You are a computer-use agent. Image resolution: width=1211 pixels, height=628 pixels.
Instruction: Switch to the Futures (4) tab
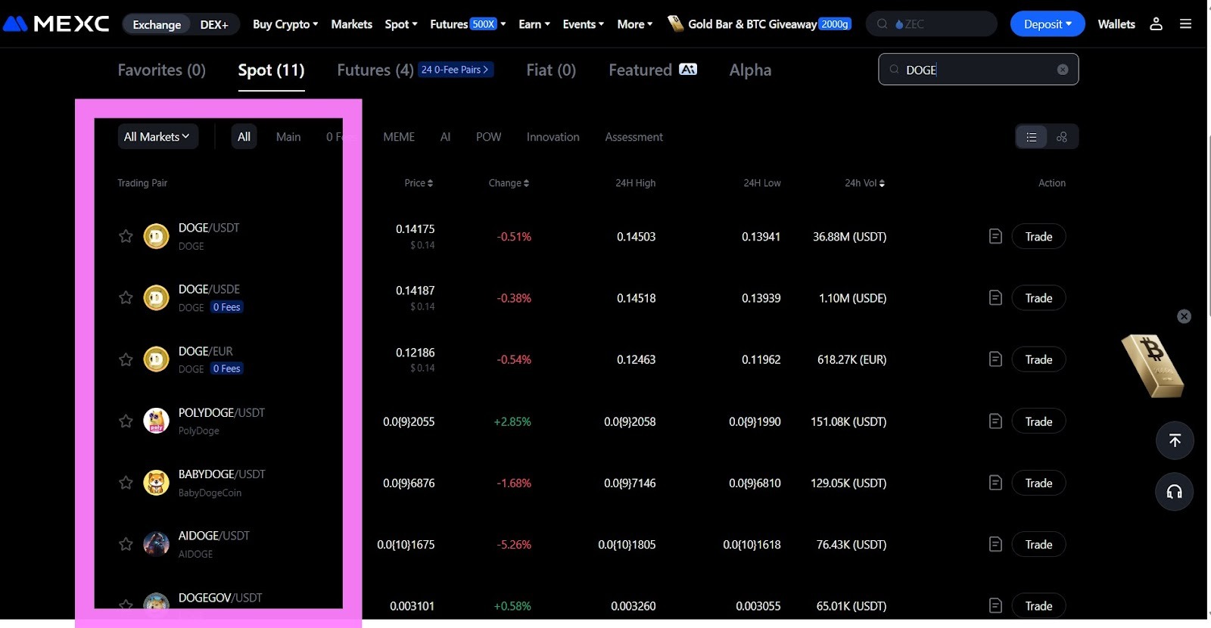tap(375, 70)
